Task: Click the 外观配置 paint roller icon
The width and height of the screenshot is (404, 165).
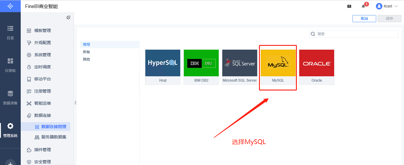Action: (29, 43)
